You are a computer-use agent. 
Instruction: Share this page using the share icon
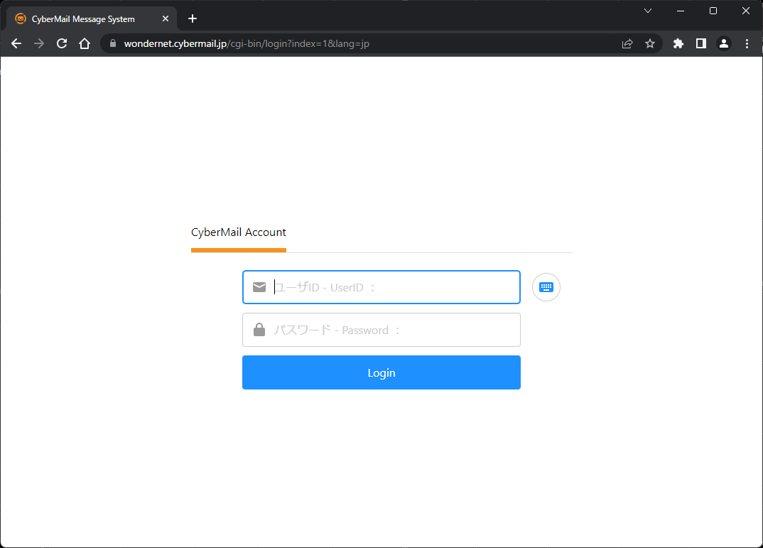[x=627, y=44]
